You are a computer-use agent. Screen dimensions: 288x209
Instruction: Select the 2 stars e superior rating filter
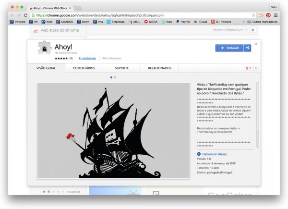(59, 192)
